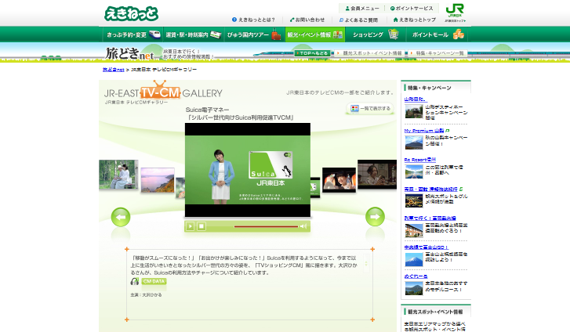
Task: Open Re Resort信州 link
Action: [420, 160]
